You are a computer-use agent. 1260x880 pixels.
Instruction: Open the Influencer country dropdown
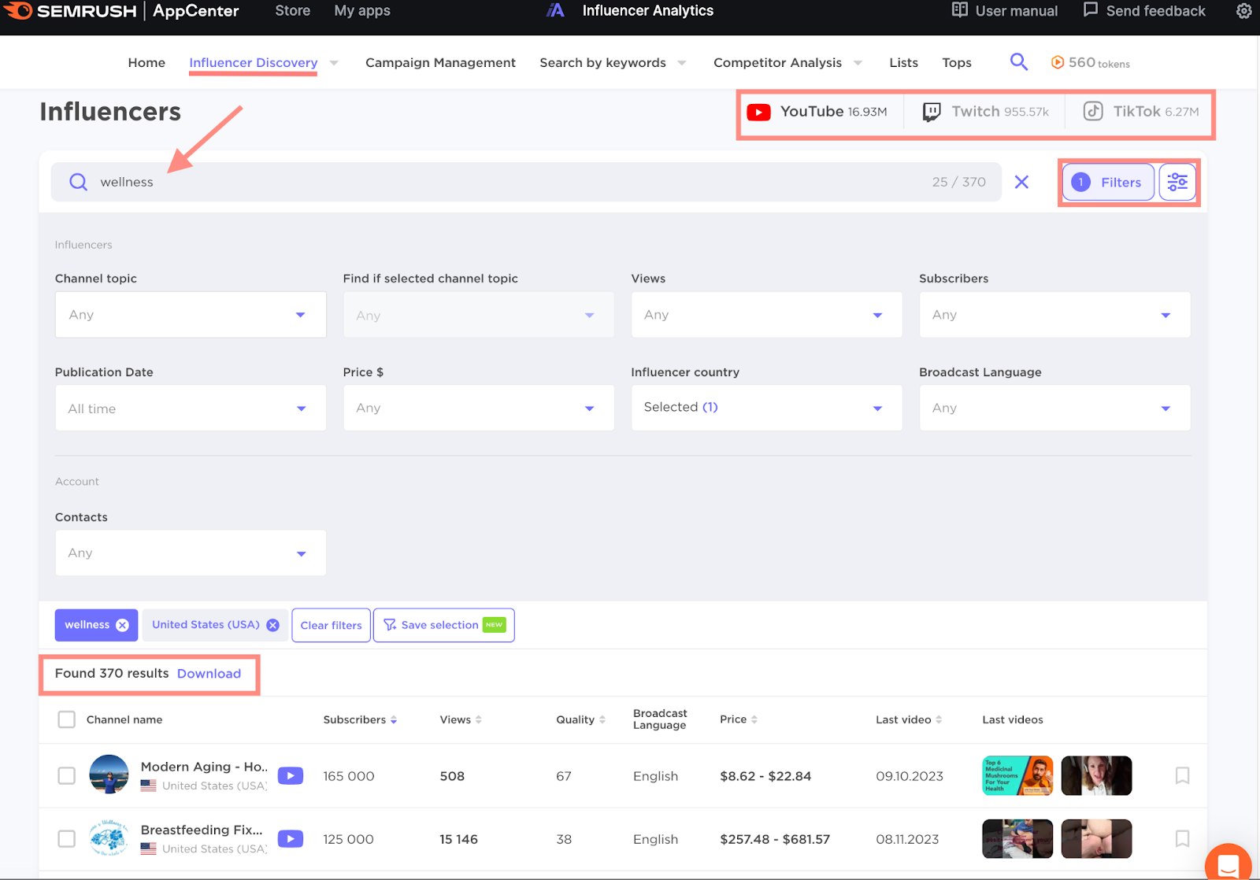tap(765, 407)
